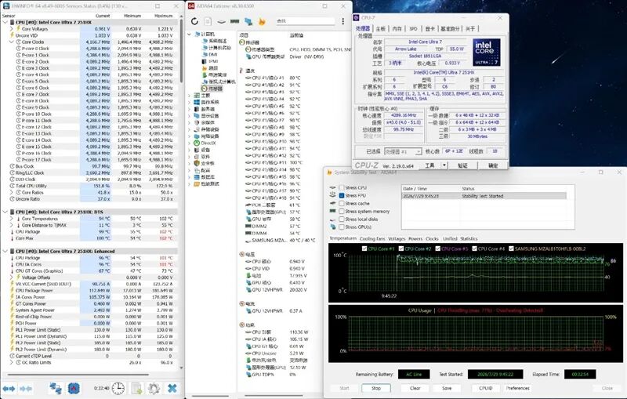Switch to the SPD tab in CPU-Z

pyautogui.click(x=414, y=29)
